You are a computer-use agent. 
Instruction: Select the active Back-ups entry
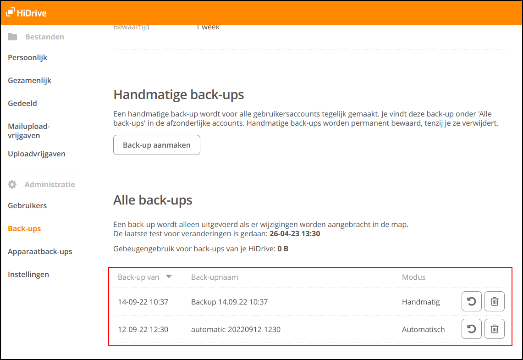pyautogui.click(x=24, y=228)
